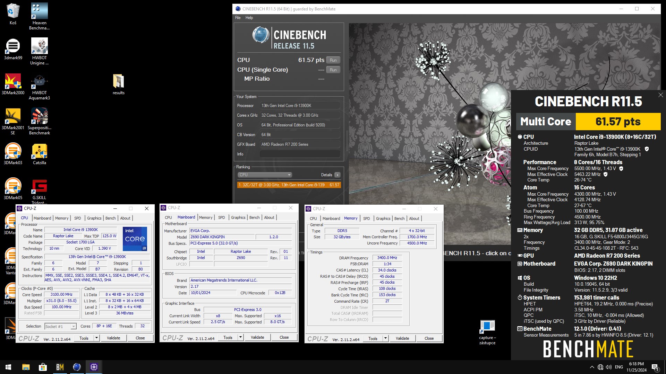The image size is (666, 374).
Task: Click Validate in first CPU-Z window
Action: point(113,338)
